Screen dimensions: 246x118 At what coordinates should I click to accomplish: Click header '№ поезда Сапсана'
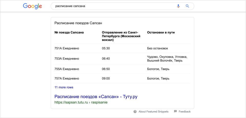[69, 33]
